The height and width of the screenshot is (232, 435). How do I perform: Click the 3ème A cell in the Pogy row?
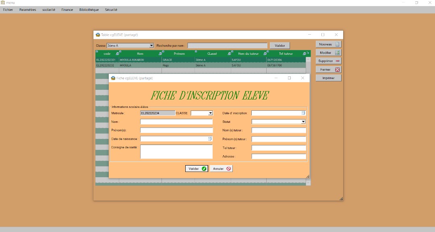click(213, 66)
